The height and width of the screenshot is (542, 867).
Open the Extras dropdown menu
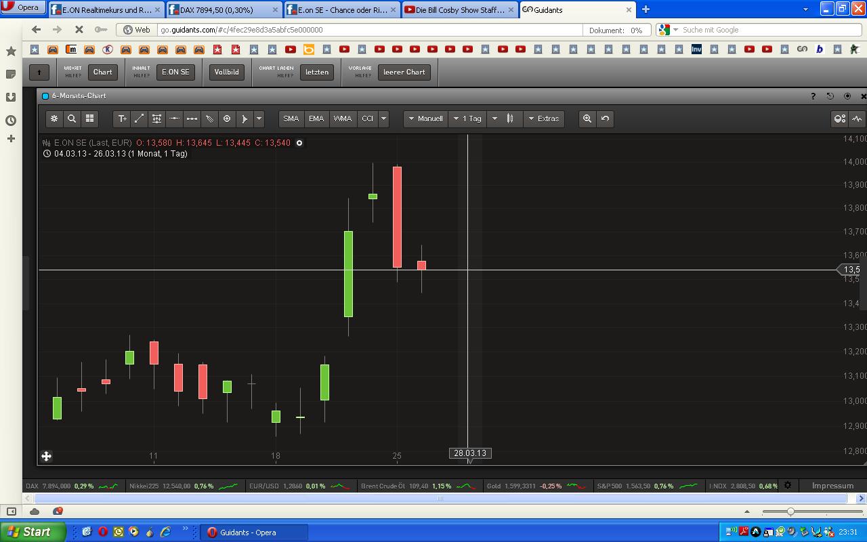click(x=544, y=119)
